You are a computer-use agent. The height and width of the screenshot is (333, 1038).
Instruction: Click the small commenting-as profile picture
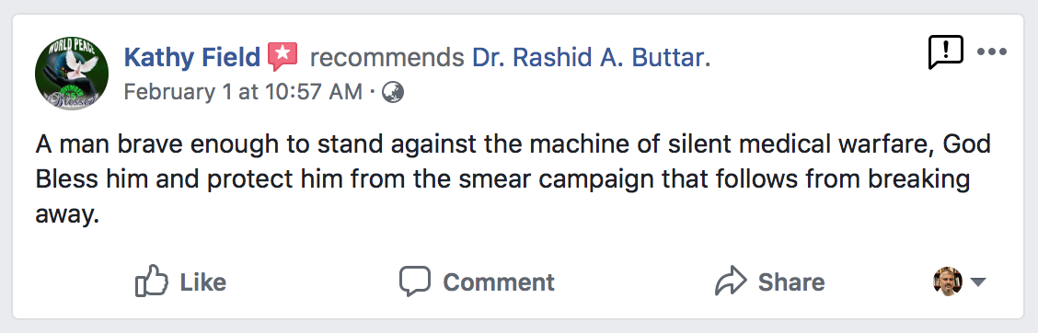pos(947,282)
